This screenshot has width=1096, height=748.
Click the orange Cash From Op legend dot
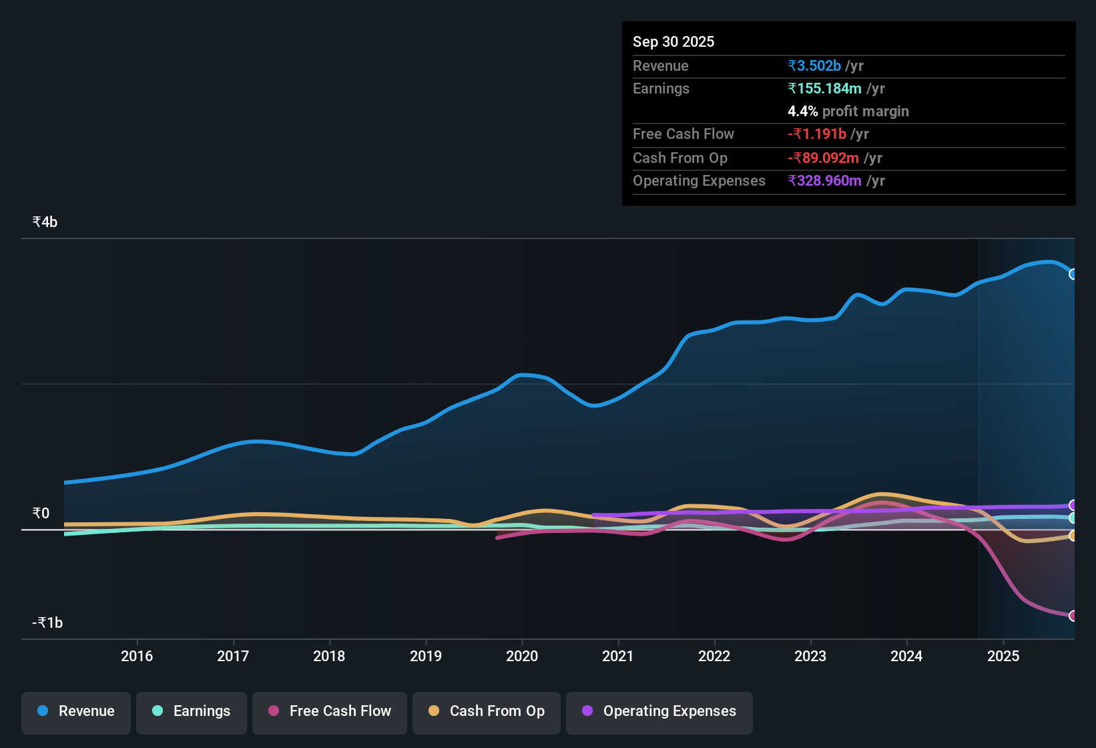click(x=433, y=711)
